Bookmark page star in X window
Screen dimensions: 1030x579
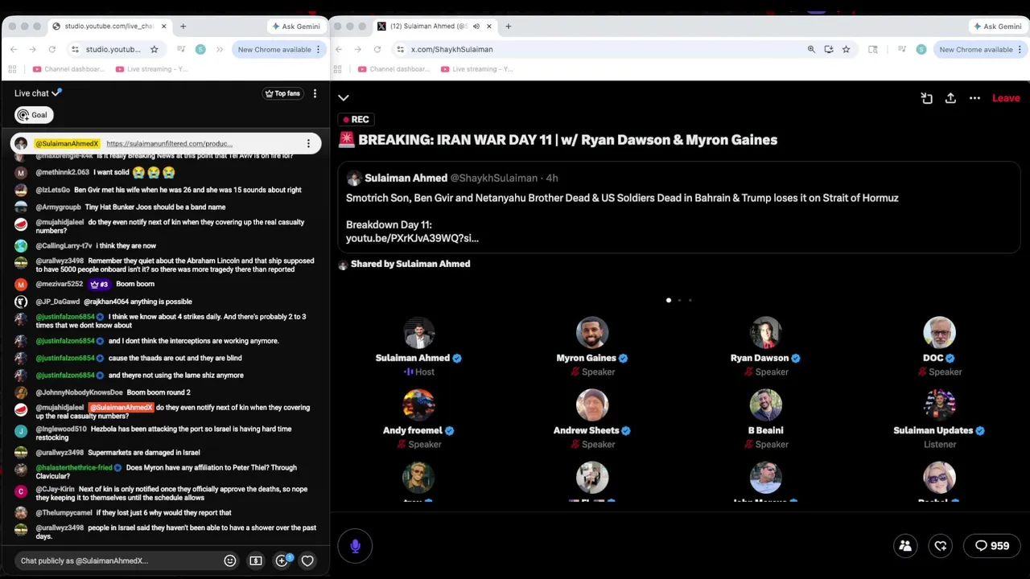click(x=846, y=49)
